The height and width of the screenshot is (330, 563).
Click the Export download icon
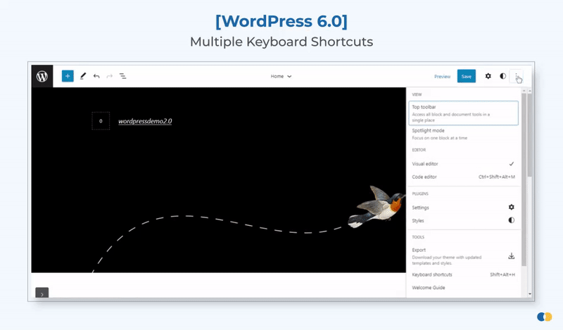pyautogui.click(x=512, y=256)
